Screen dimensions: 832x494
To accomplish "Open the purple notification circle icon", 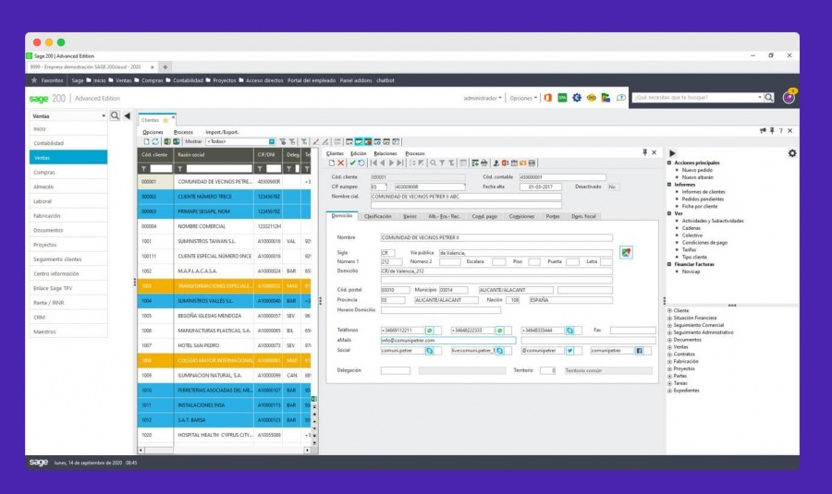I will click(789, 98).
